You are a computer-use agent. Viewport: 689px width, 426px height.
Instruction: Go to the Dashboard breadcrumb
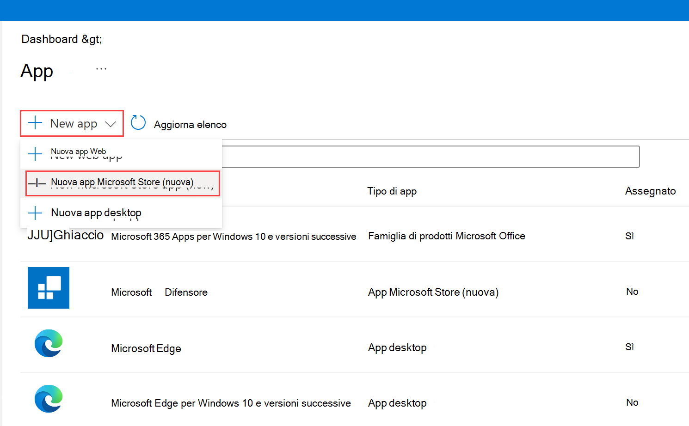[49, 39]
